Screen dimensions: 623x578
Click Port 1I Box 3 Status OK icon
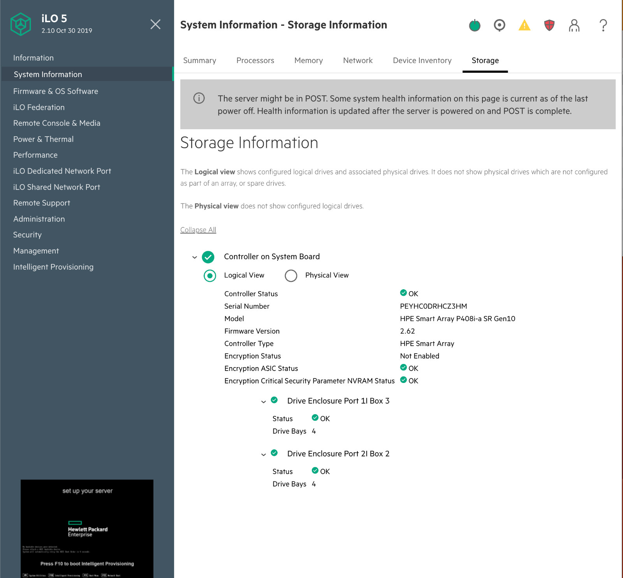(x=315, y=418)
